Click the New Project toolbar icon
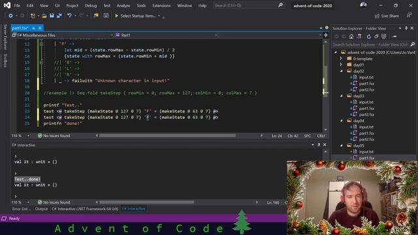This screenshot has width=418, height=235. point(33,16)
